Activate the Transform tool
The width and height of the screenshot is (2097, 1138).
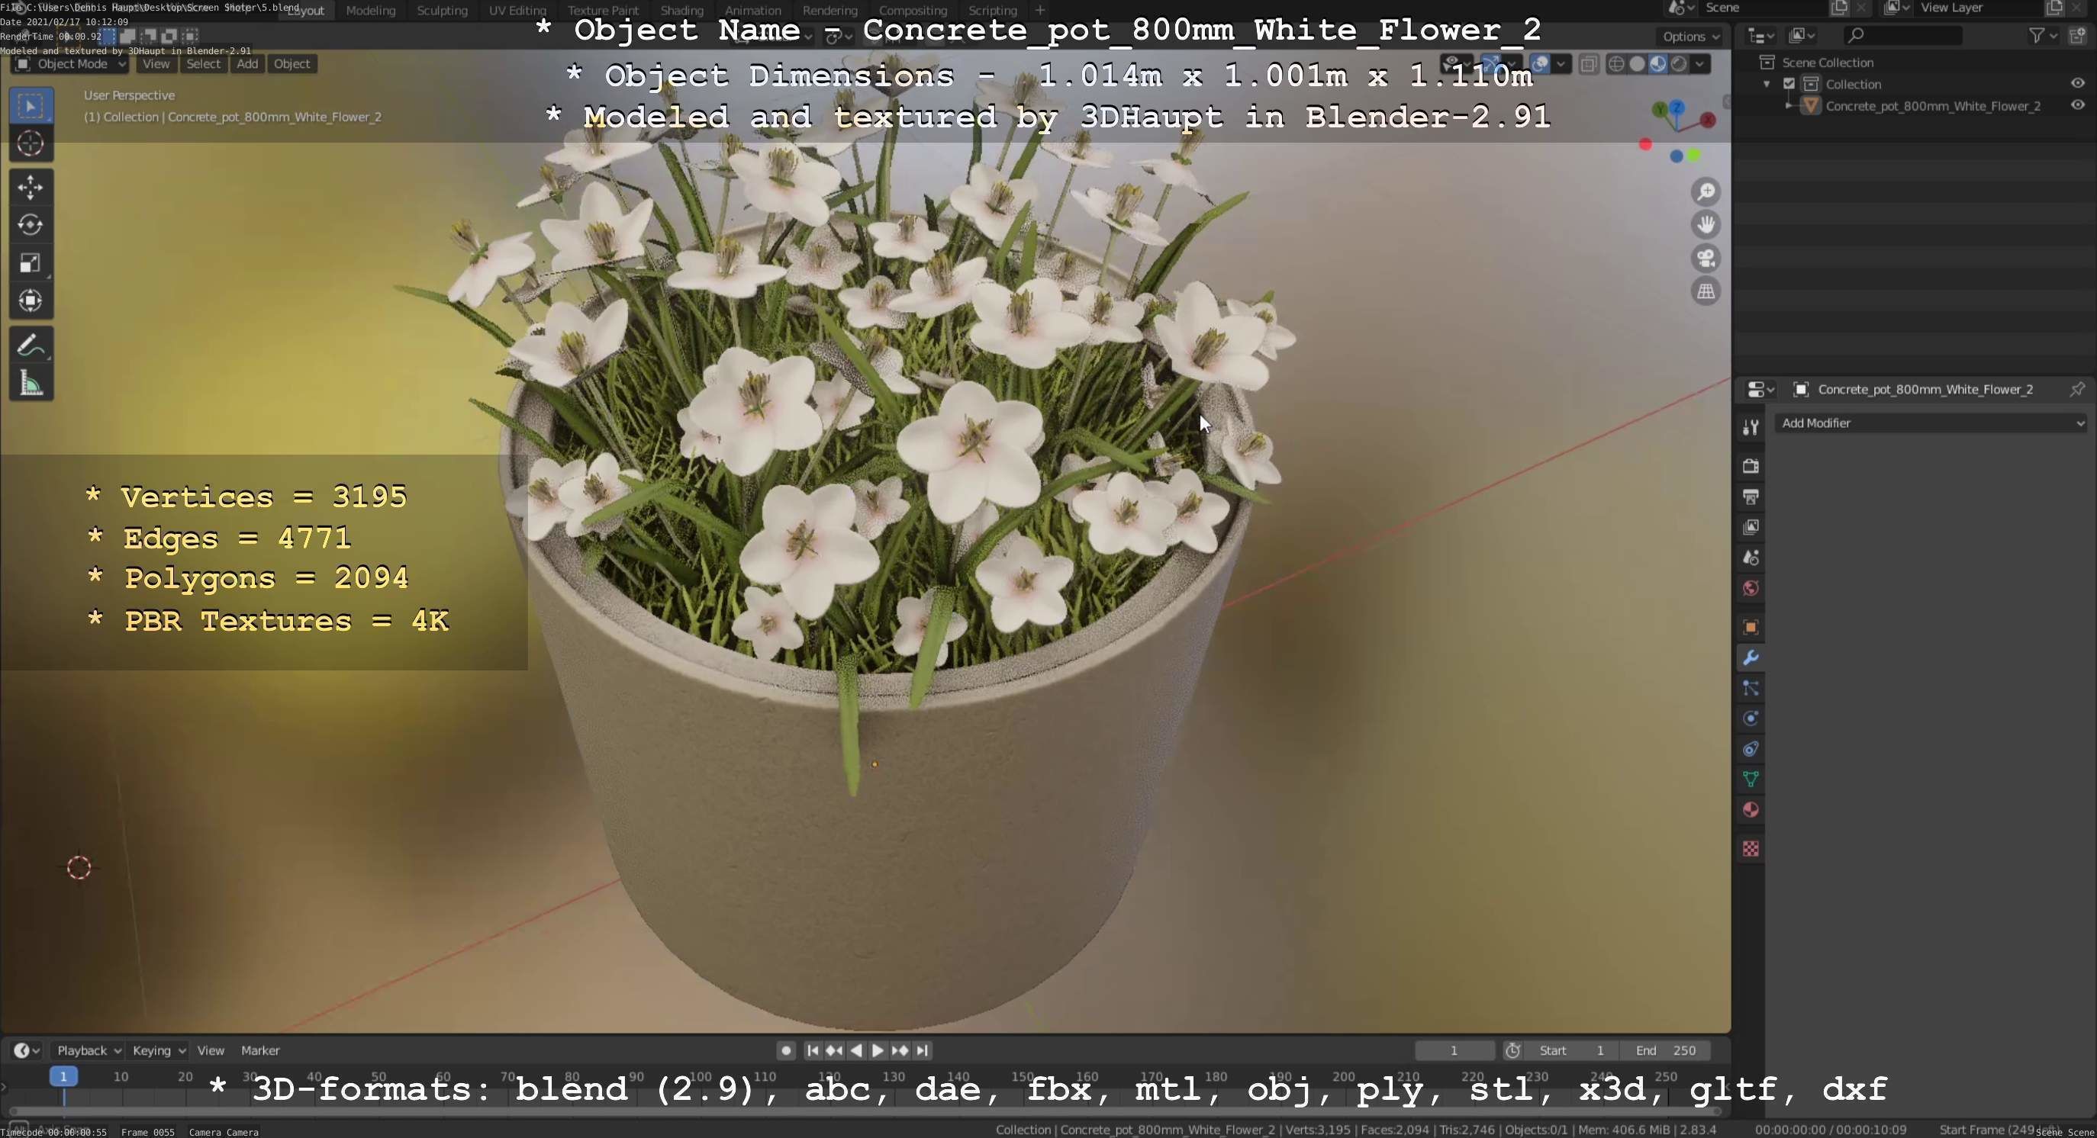(30, 301)
